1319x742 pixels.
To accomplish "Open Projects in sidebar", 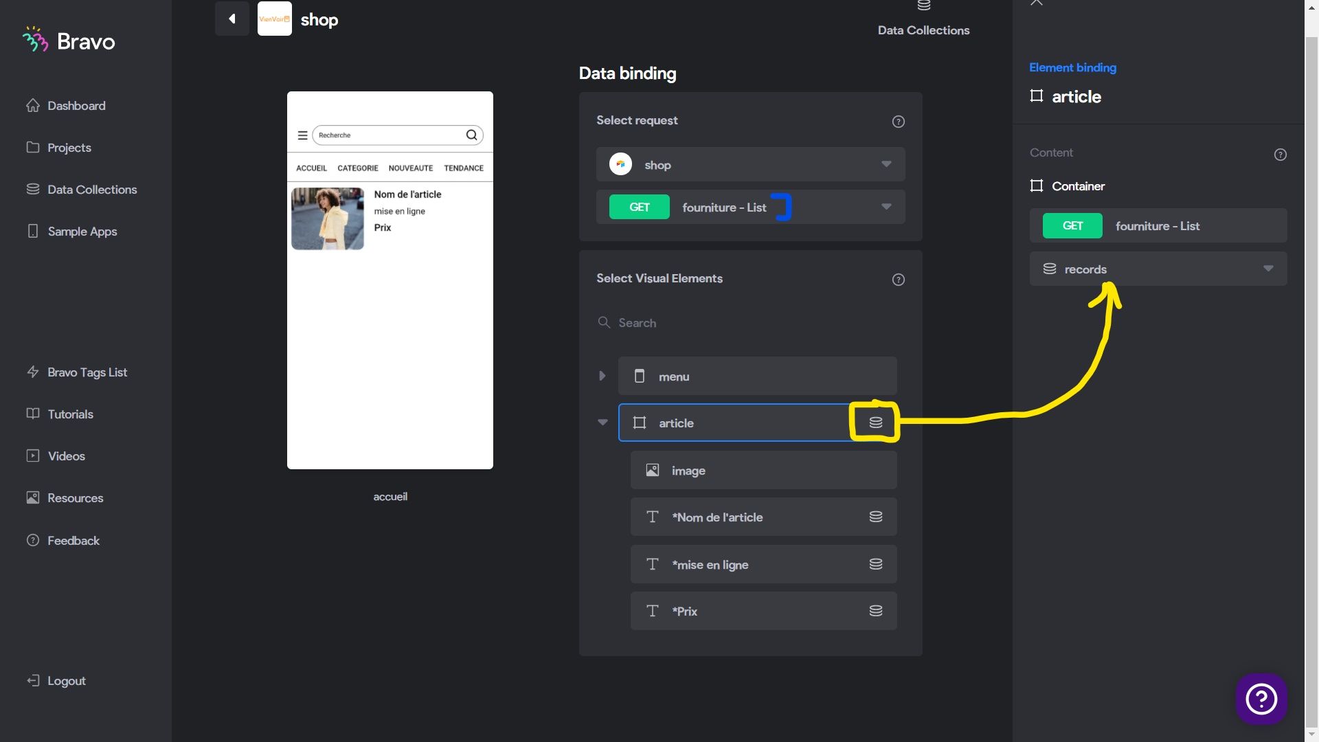I will [58, 148].
